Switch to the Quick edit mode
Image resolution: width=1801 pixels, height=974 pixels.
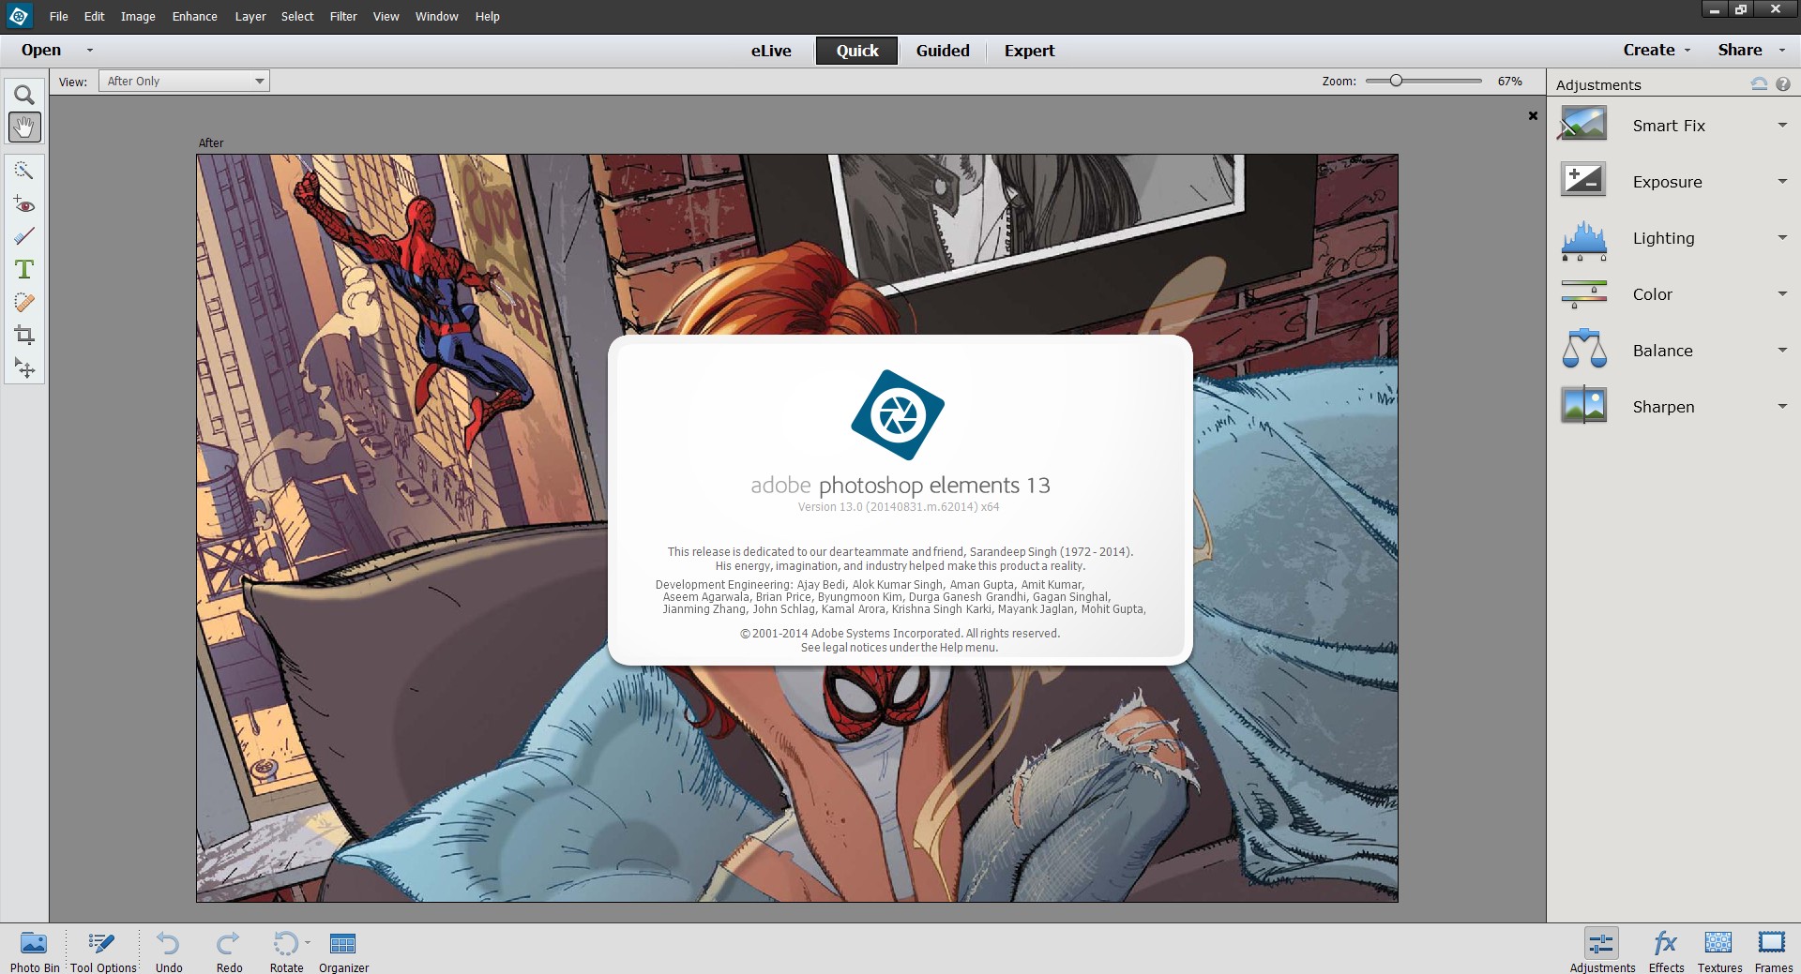click(857, 51)
